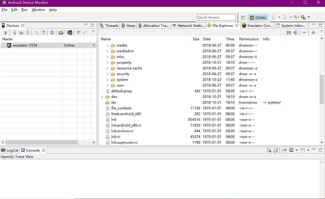The image size is (325, 199).
Task: Click the last edit location icon
Action: tap(296, 17)
